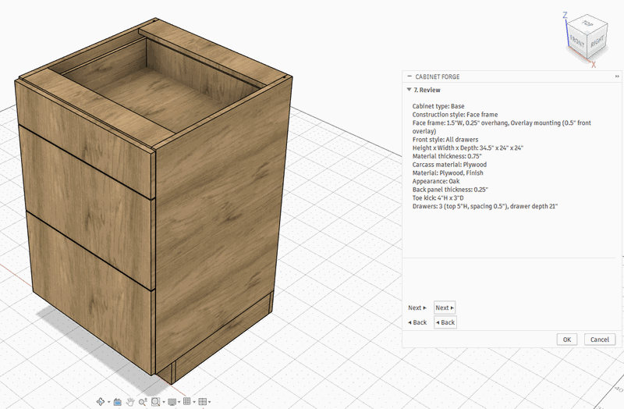This screenshot has width=624, height=409.
Task: Click the RIGHT face of the ViewCube
Action: tap(597, 41)
